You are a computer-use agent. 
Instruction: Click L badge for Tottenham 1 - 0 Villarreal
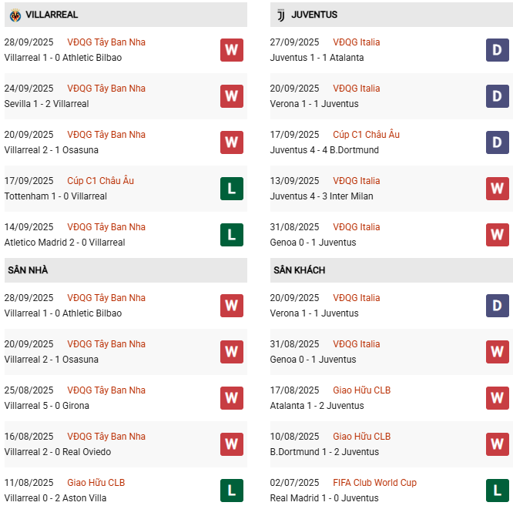[x=232, y=189]
